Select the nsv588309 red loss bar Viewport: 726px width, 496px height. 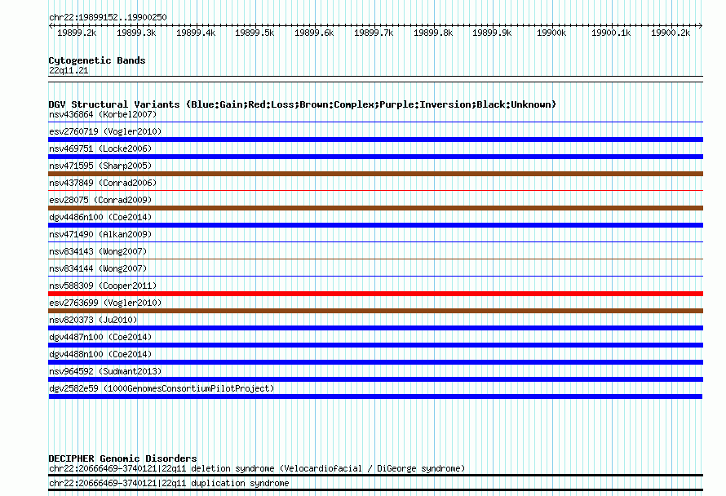click(375, 294)
